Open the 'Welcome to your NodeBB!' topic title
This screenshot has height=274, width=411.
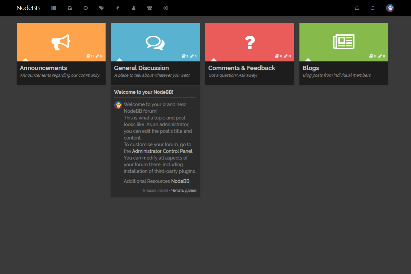[x=144, y=92]
